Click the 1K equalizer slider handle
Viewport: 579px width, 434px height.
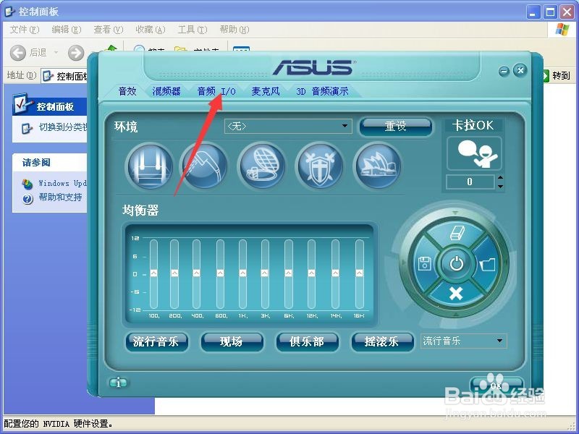[242, 273]
